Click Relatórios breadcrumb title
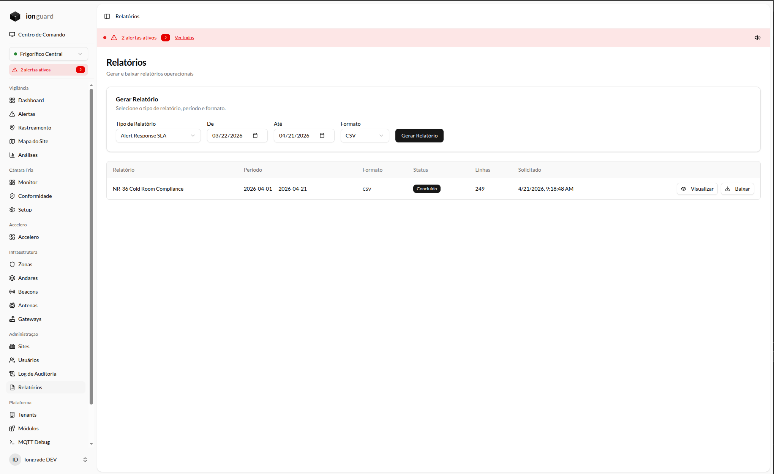 [127, 16]
